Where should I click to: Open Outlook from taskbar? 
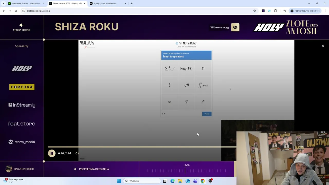[x=188, y=181]
